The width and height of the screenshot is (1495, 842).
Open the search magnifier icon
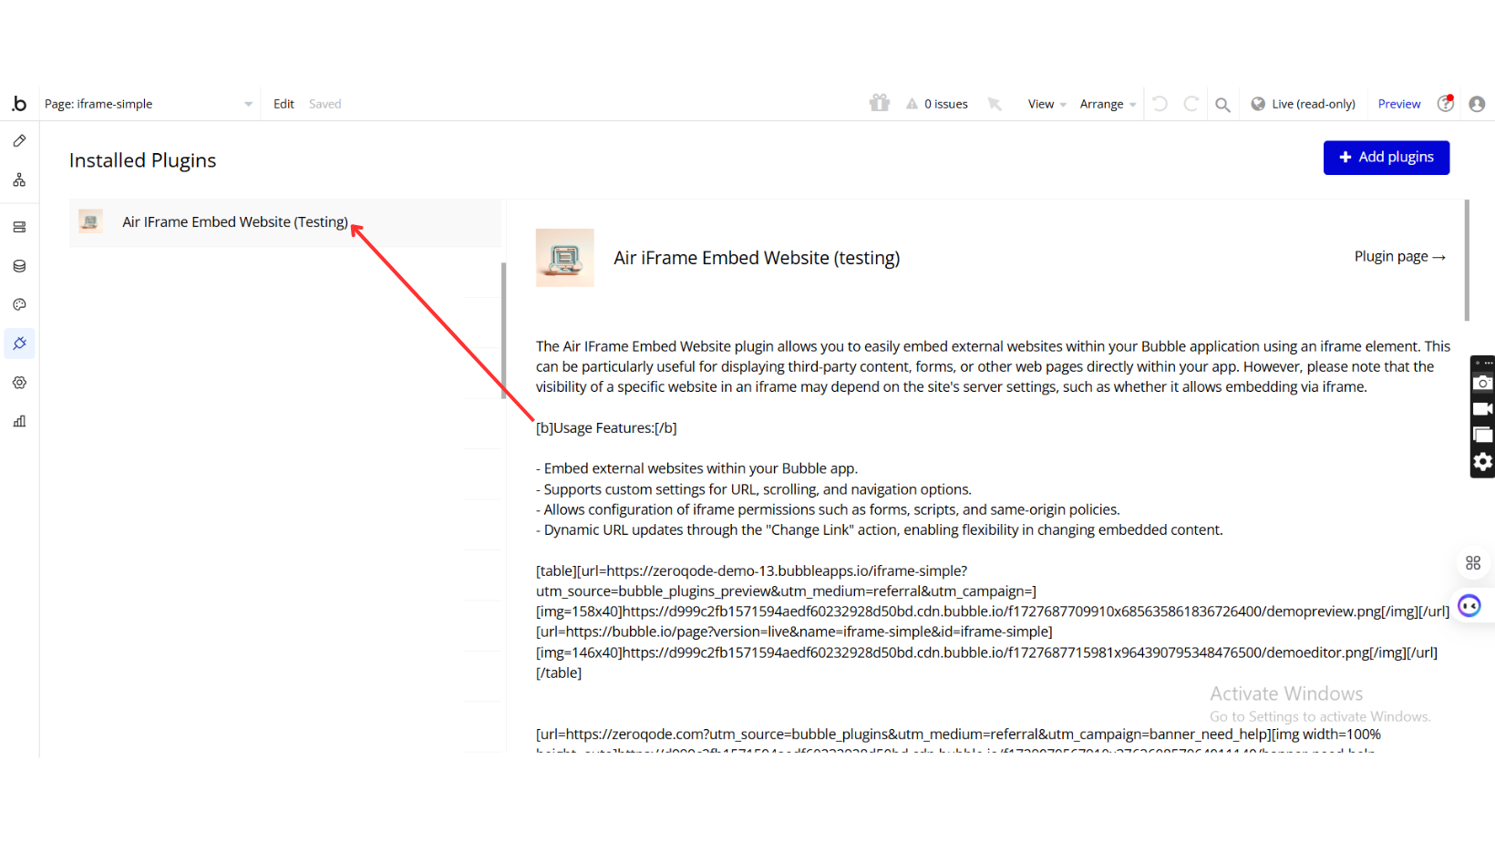point(1222,105)
